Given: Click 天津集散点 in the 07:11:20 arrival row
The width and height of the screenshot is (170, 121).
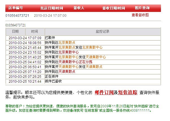Looking at the screenshot, I should click(x=67, y=72).
